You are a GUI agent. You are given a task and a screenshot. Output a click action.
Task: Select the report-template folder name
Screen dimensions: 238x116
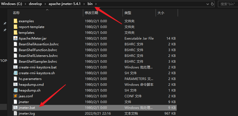(x=31, y=27)
